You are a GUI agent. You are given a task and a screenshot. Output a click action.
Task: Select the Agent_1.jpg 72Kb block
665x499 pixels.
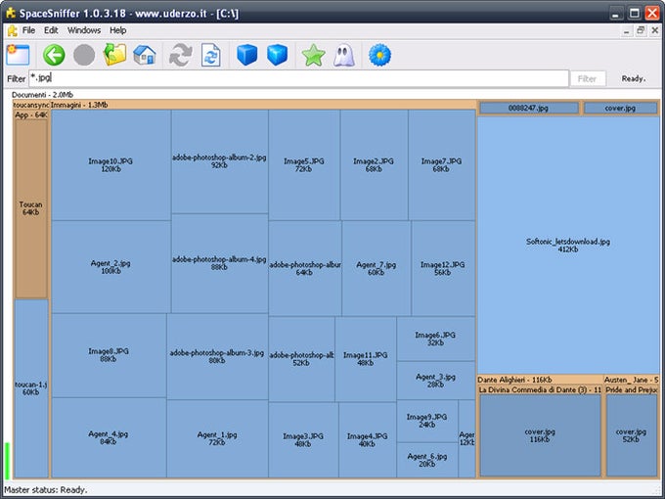pyautogui.click(x=217, y=438)
